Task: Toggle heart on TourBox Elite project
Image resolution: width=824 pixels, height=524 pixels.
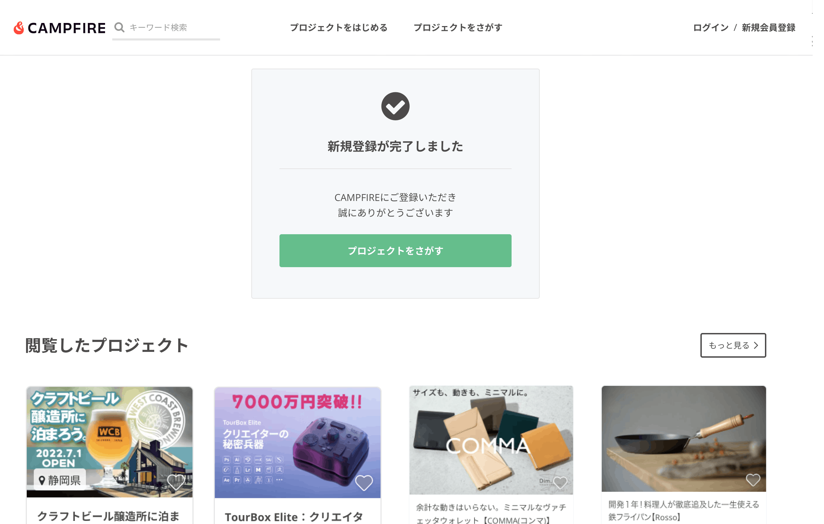Action: [x=364, y=483]
